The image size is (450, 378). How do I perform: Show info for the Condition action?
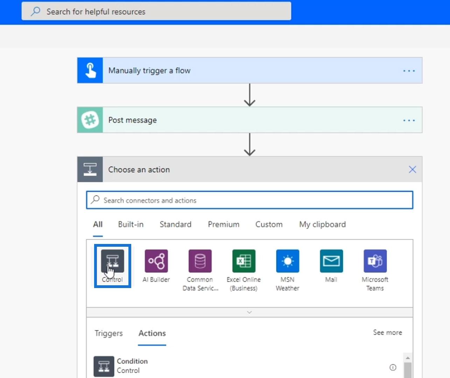[x=393, y=367]
